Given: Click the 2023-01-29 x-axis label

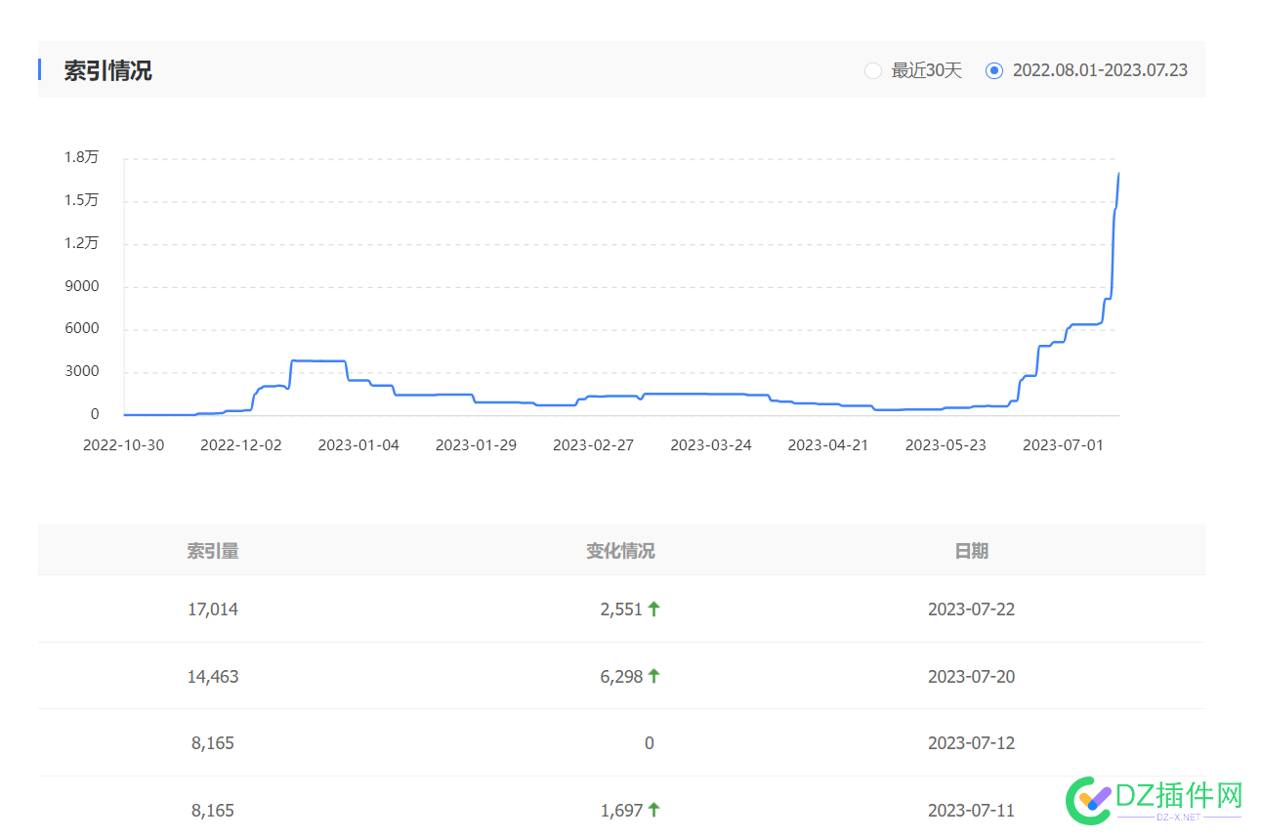Looking at the screenshot, I should (x=476, y=444).
